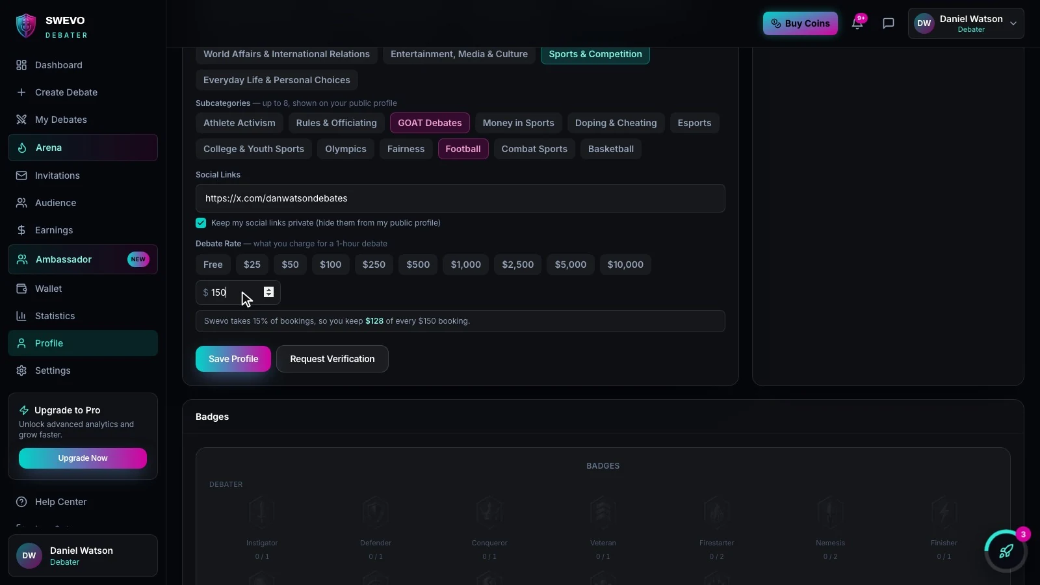Click the Statistics bar chart icon
Image resolution: width=1040 pixels, height=585 pixels.
coord(21,316)
